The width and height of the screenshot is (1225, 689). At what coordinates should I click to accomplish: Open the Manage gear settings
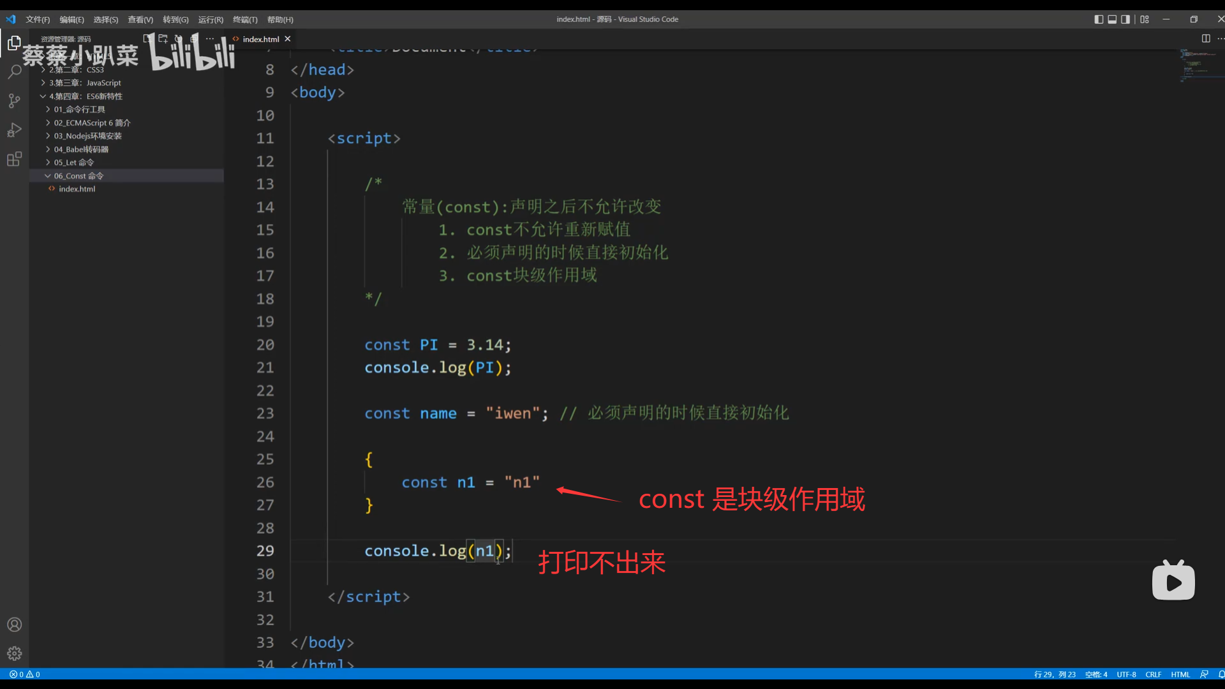click(14, 653)
